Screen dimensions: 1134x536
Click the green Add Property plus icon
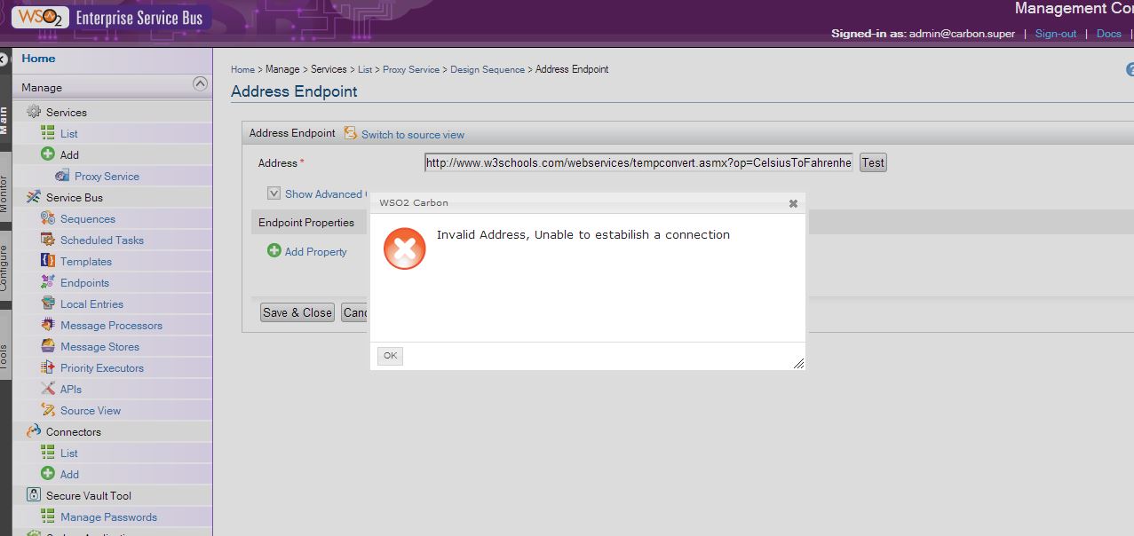tap(274, 251)
